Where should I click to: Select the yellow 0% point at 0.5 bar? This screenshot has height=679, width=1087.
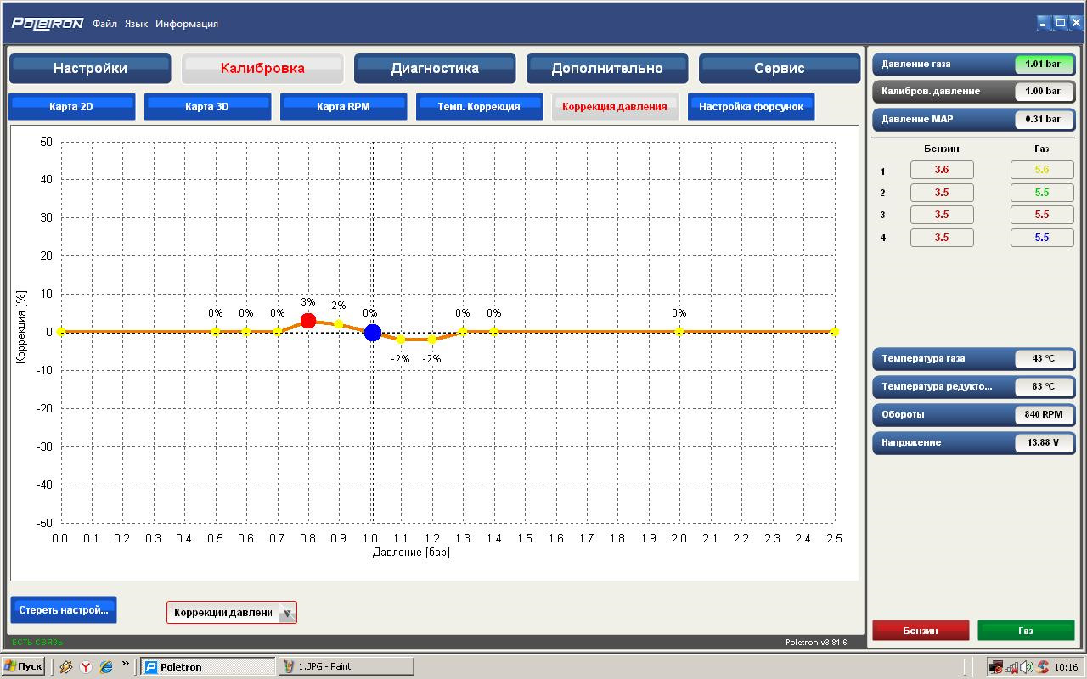click(x=216, y=332)
